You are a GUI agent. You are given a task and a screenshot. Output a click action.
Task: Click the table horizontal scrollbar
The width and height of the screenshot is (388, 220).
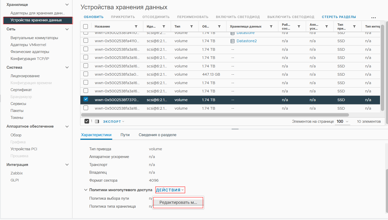pos(215,115)
